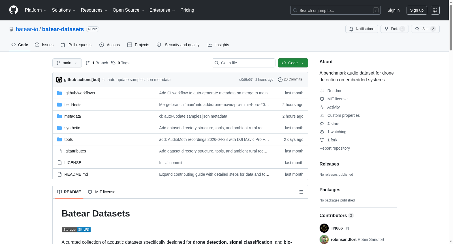Image resolution: width=453 pixels, height=244 pixels.
Task: Open the Security and quality tab
Action: coord(178,45)
